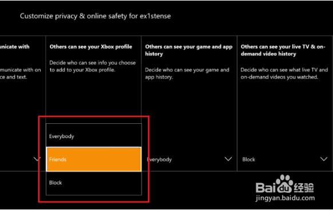Image resolution: width=333 pixels, height=210 pixels.
Task: Click the Block value under live TV history
Action: (x=248, y=159)
